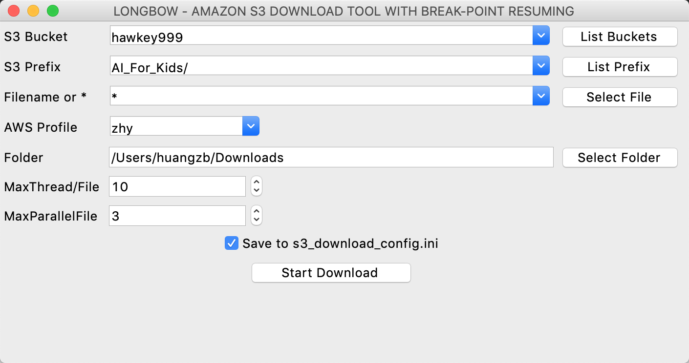Click the List Buckets button

tap(620, 37)
